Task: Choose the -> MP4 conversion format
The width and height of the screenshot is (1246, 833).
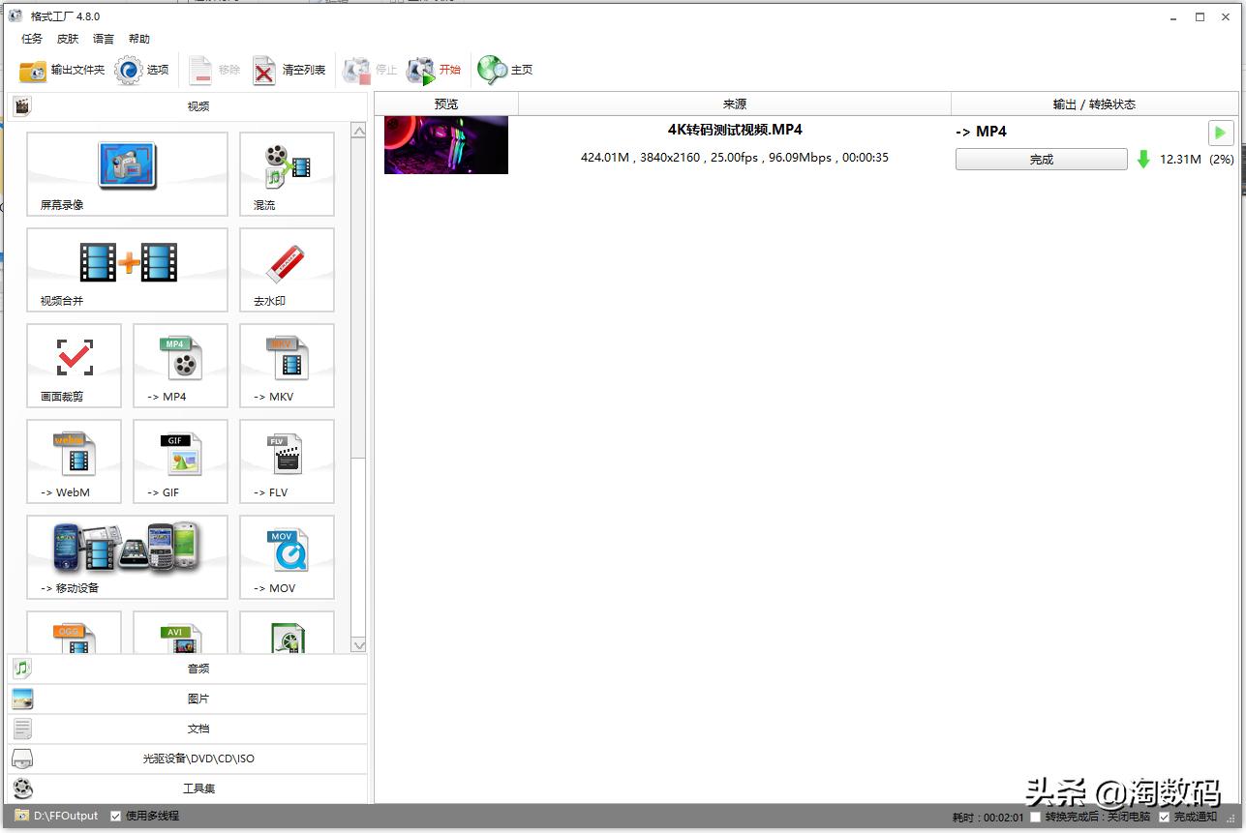Action: point(180,365)
